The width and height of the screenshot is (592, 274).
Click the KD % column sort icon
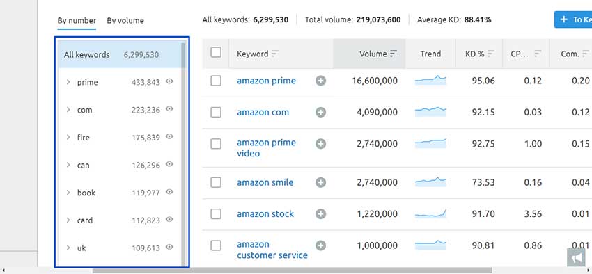(x=490, y=54)
